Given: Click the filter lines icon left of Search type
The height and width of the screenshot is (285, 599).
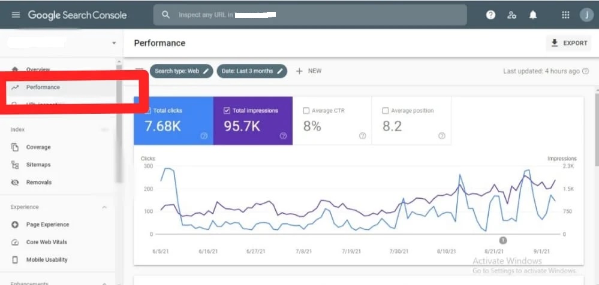Looking at the screenshot, I should click(x=140, y=70).
